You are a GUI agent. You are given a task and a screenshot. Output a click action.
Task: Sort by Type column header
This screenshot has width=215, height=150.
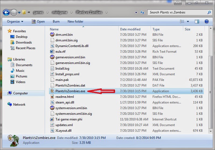click(x=156, y=29)
